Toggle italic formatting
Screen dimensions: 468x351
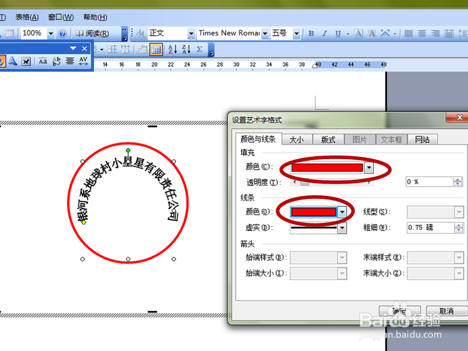pyautogui.click(x=324, y=33)
